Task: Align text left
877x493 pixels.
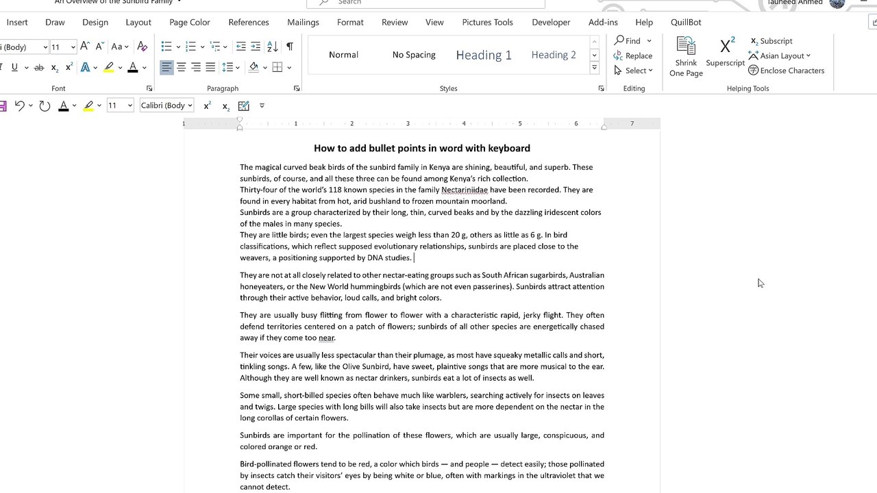Action: [x=166, y=67]
